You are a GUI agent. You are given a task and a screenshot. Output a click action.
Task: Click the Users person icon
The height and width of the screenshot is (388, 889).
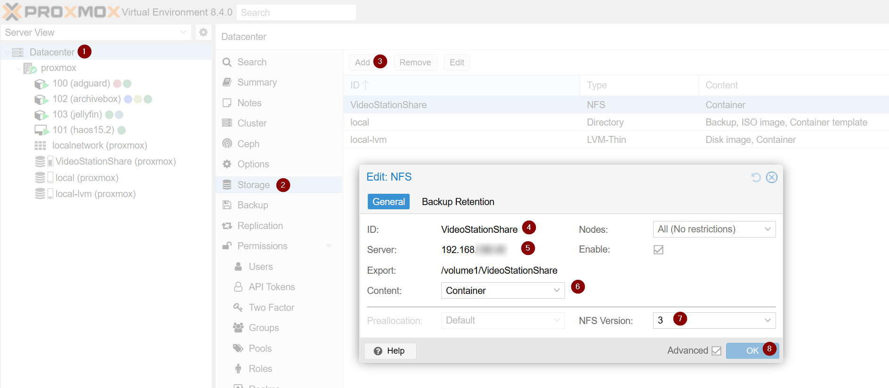pyautogui.click(x=238, y=267)
